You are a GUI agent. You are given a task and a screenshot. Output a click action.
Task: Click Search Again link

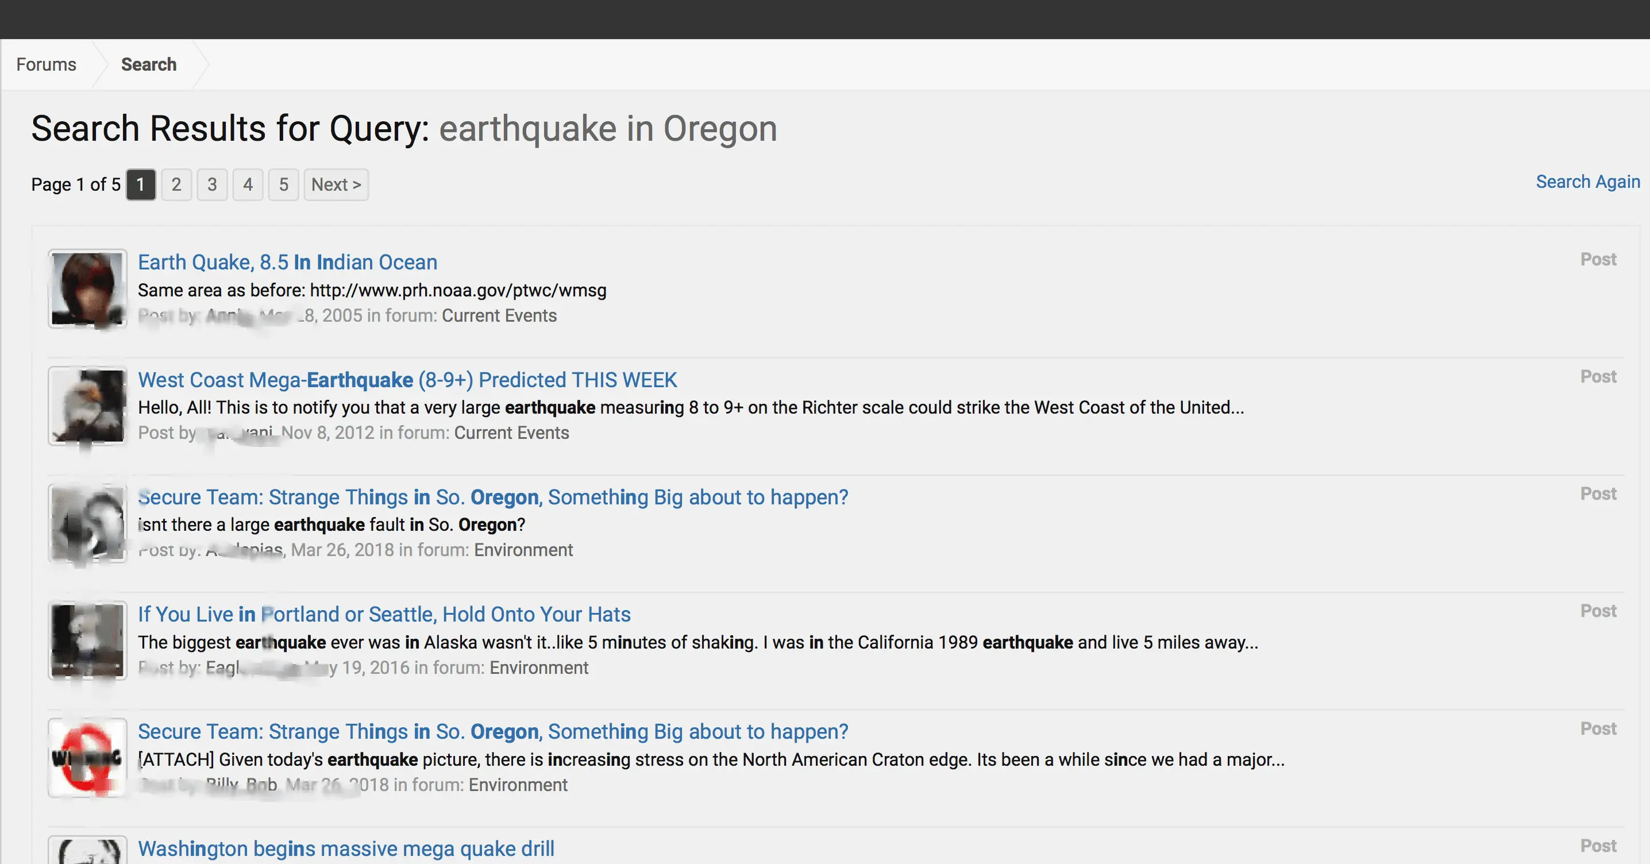click(x=1587, y=182)
